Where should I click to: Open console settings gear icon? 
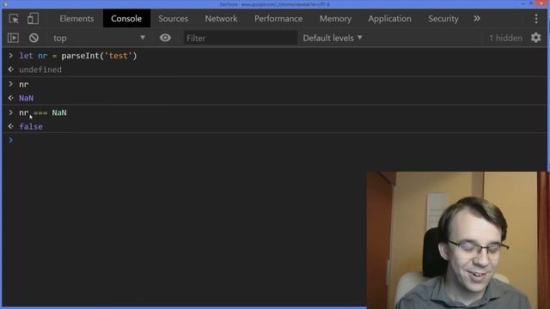[x=535, y=38]
